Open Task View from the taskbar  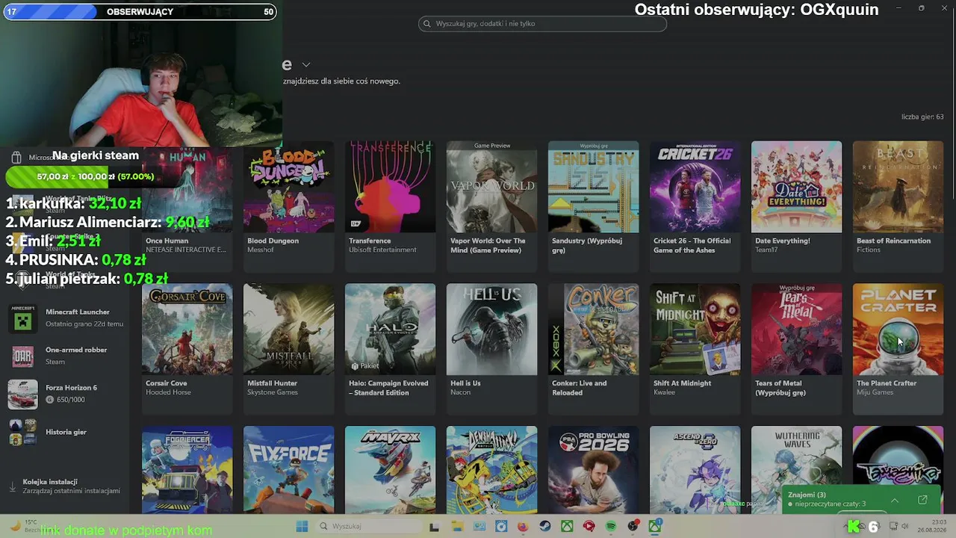(434, 527)
